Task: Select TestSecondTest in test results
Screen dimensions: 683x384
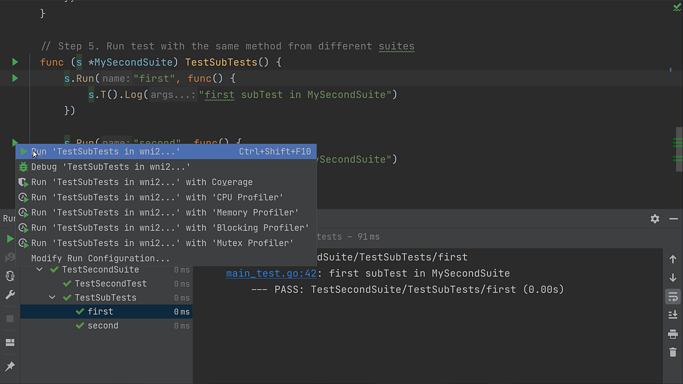Action: tap(110, 284)
